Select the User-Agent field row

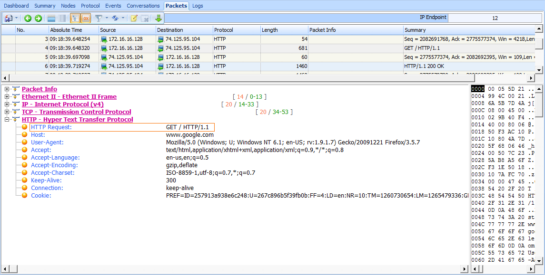(225, 142)
